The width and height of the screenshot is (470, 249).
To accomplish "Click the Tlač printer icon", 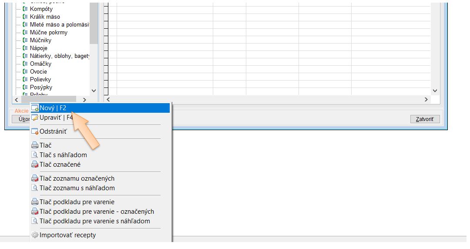I will coord(35,145).
